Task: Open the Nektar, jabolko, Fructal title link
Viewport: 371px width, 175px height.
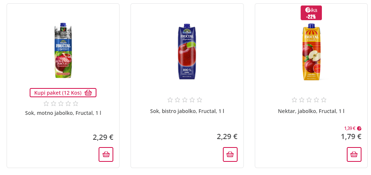Action: click(311, 111)
